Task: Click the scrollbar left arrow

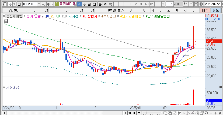Action: 4,113
